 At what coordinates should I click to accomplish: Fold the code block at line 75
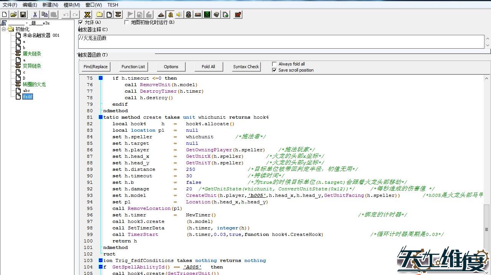point(101,78)
